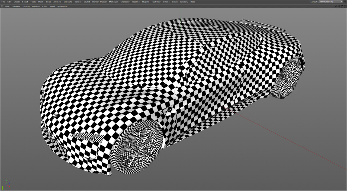Open the viewport View menu
347x191 pixels.
(x=7, y=6)
